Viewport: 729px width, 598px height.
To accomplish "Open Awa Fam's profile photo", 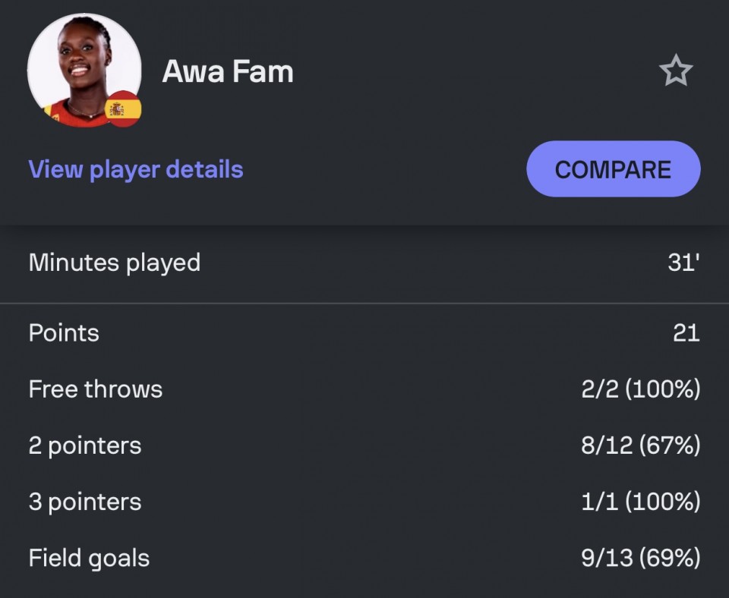I will click(84, 70).
